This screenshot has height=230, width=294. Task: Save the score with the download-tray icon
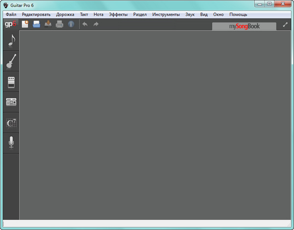pyautogui.click(x=48, y=24)
